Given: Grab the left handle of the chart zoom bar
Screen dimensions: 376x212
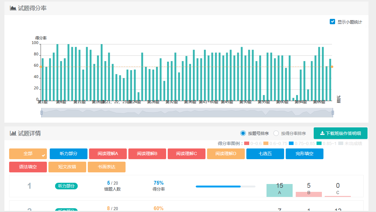Looking at the screenshot, I should [41, 113].
